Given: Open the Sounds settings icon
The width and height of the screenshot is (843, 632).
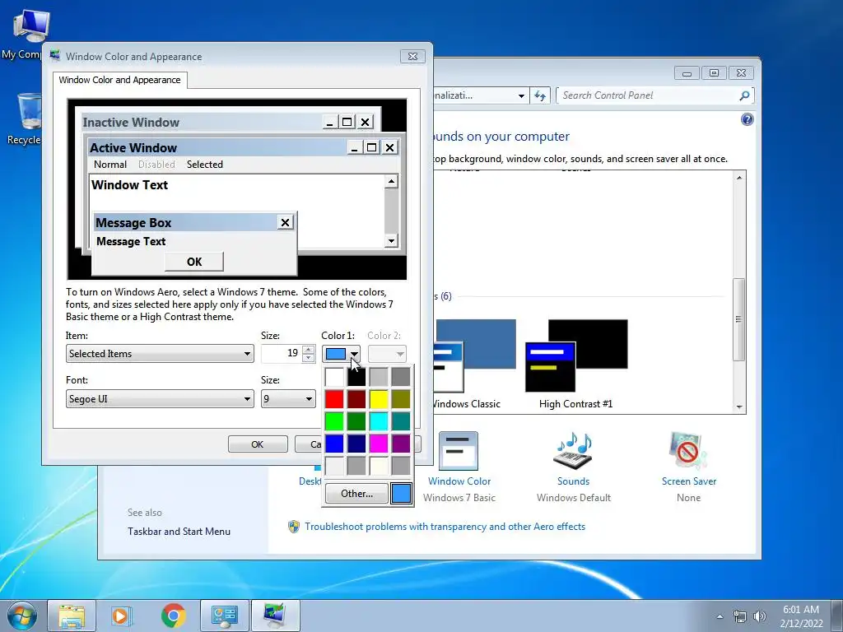Looking at the screenshot, I should click(573, 450).
